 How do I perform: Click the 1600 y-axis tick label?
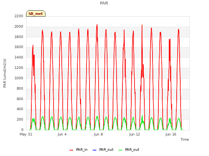coord(19,47)
